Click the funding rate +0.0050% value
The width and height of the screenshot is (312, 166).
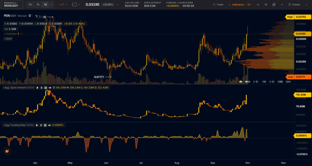coord(172,6)
